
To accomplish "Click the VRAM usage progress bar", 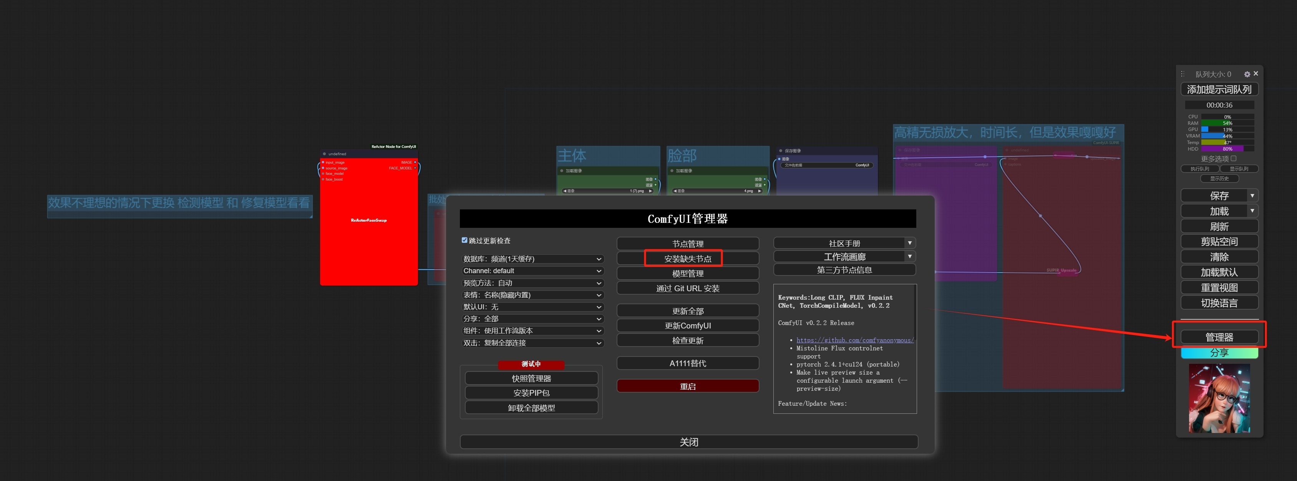I will tap(1227, 136).
